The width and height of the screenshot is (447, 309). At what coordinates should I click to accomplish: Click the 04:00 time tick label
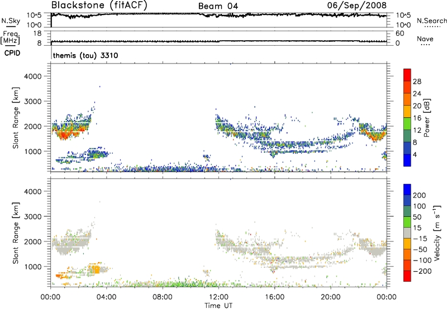tap(106, 297)
